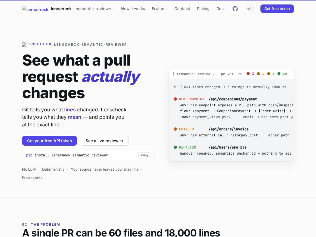Click the payment_views.py:90 reference
This screenshot has width=316, height=237.
click(213, 117)
